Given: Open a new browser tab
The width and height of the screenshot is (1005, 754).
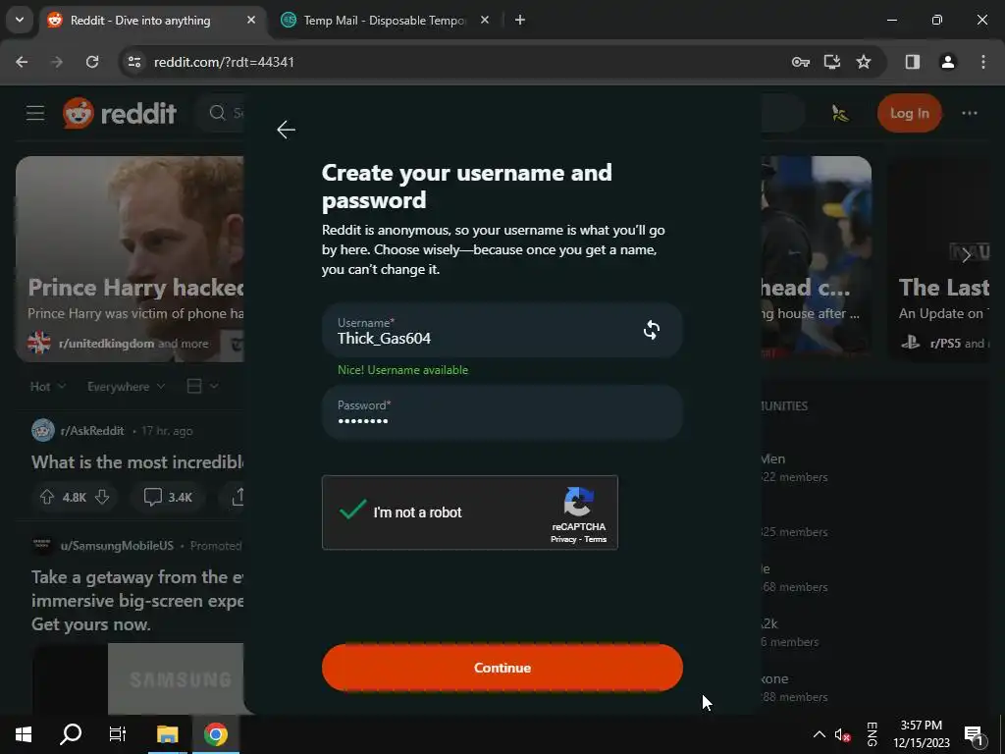Looking at the screenshot, I should click(520, 20).
